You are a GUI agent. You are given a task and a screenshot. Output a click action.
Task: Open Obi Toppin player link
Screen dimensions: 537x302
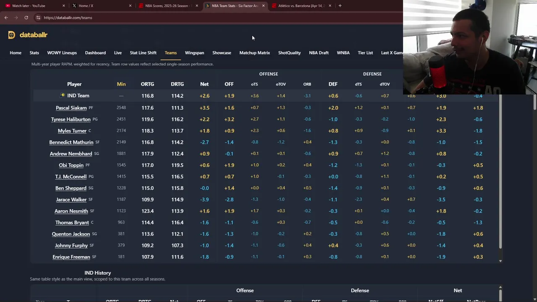click(x=71, y=165)
